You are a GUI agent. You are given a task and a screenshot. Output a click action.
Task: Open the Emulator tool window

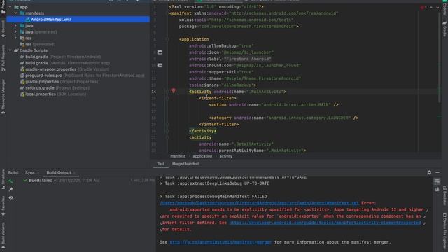tap(444, 196)
